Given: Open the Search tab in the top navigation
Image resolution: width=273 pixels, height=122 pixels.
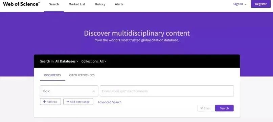Looking at the screenshot, I should coord(54,4).
